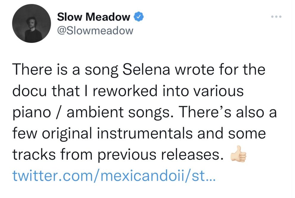Click the truncating ellipsis ending the link

coord(210,177)
